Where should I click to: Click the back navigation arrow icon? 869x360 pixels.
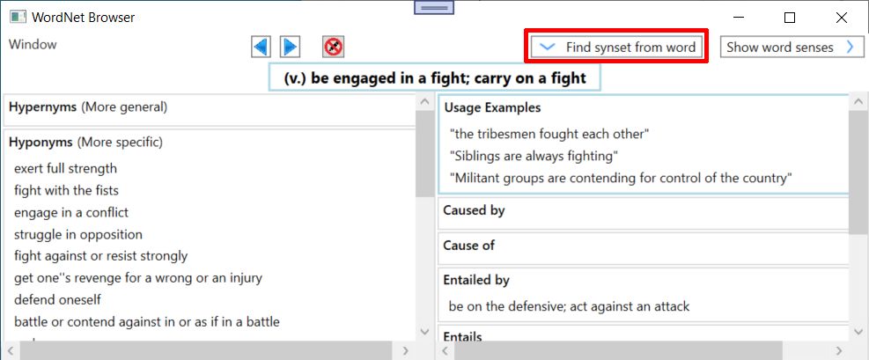pos(261,47)
